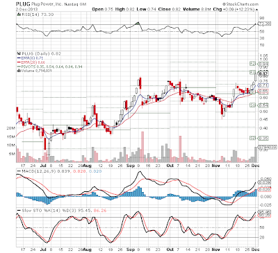Click the 0.71 blue EMA price tag

click(x=264, y=85)
